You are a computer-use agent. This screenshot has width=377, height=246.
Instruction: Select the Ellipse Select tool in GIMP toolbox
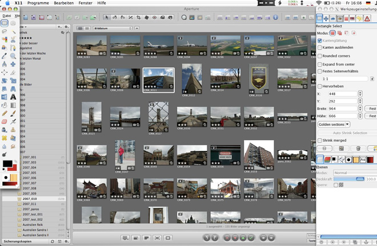[13, 23]
